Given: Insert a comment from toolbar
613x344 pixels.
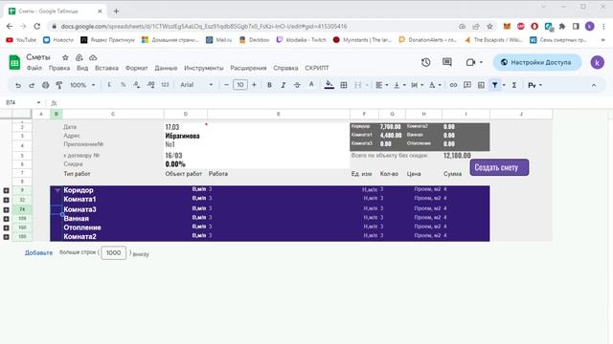Looking at the screenshot, I should pyautogui.click(x=467, y=85).
